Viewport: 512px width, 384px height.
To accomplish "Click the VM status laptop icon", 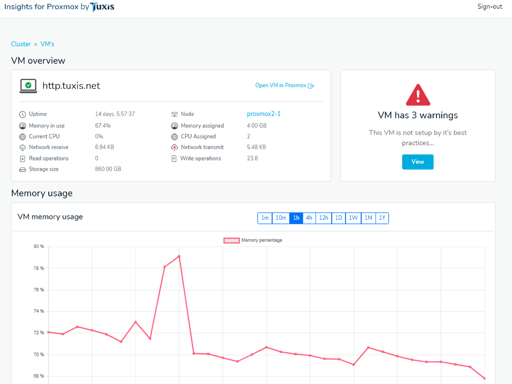I will click(28, 86).
